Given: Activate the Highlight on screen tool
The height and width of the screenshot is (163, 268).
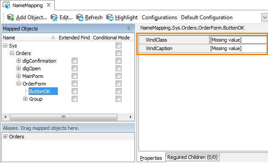Looking at the screenshot, I should tap(110, 17).
